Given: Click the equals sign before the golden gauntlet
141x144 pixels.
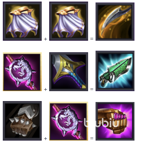Looking at the screenshot, I should pyautogui.click(x=92, y=138).
